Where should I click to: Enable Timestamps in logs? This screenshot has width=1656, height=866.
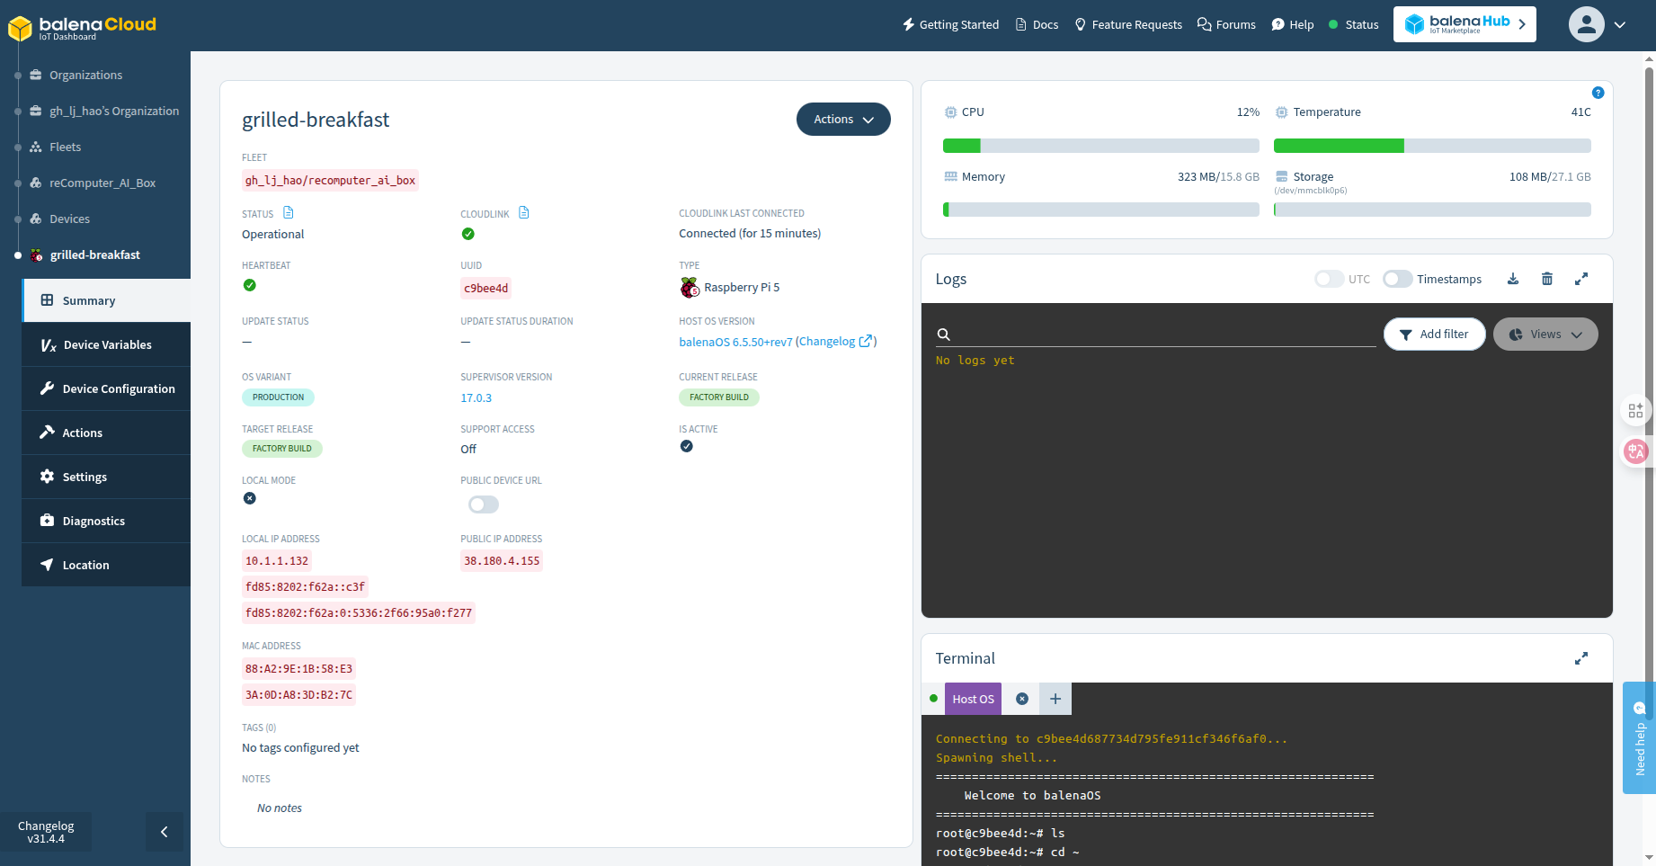tap(1397, 279)
